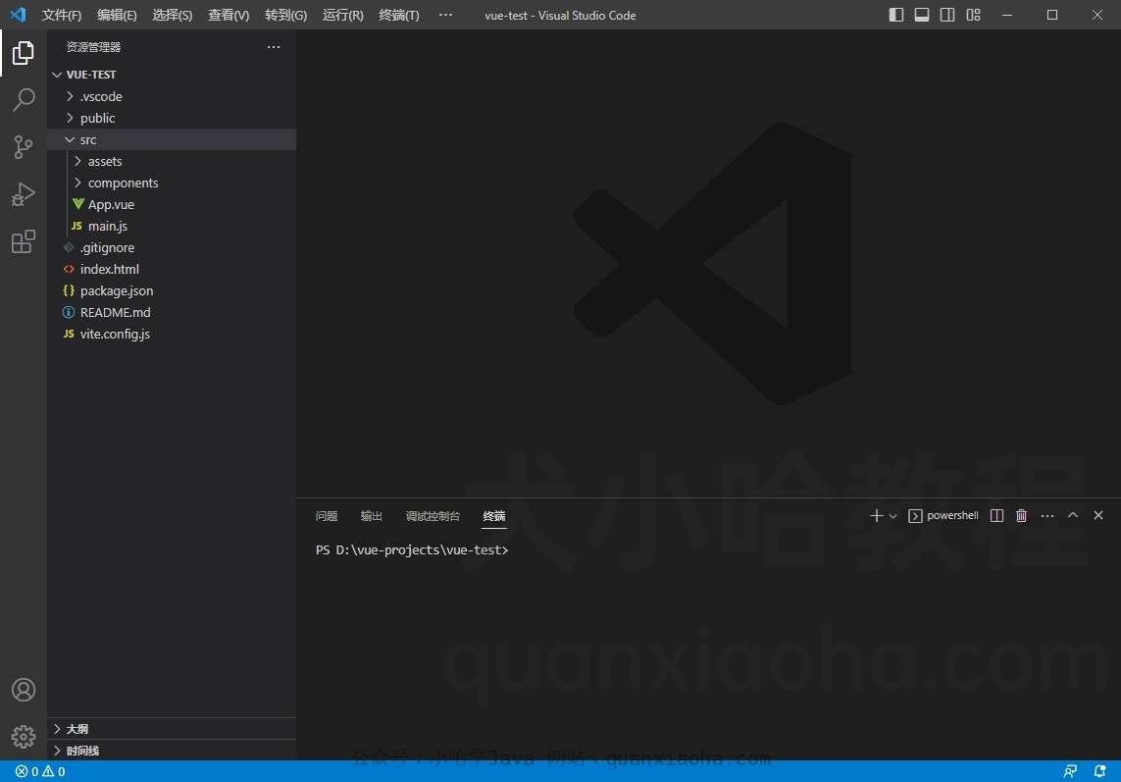Toggle bottom panel visibility in title bar
The image size is (1121, 782).
922,15
